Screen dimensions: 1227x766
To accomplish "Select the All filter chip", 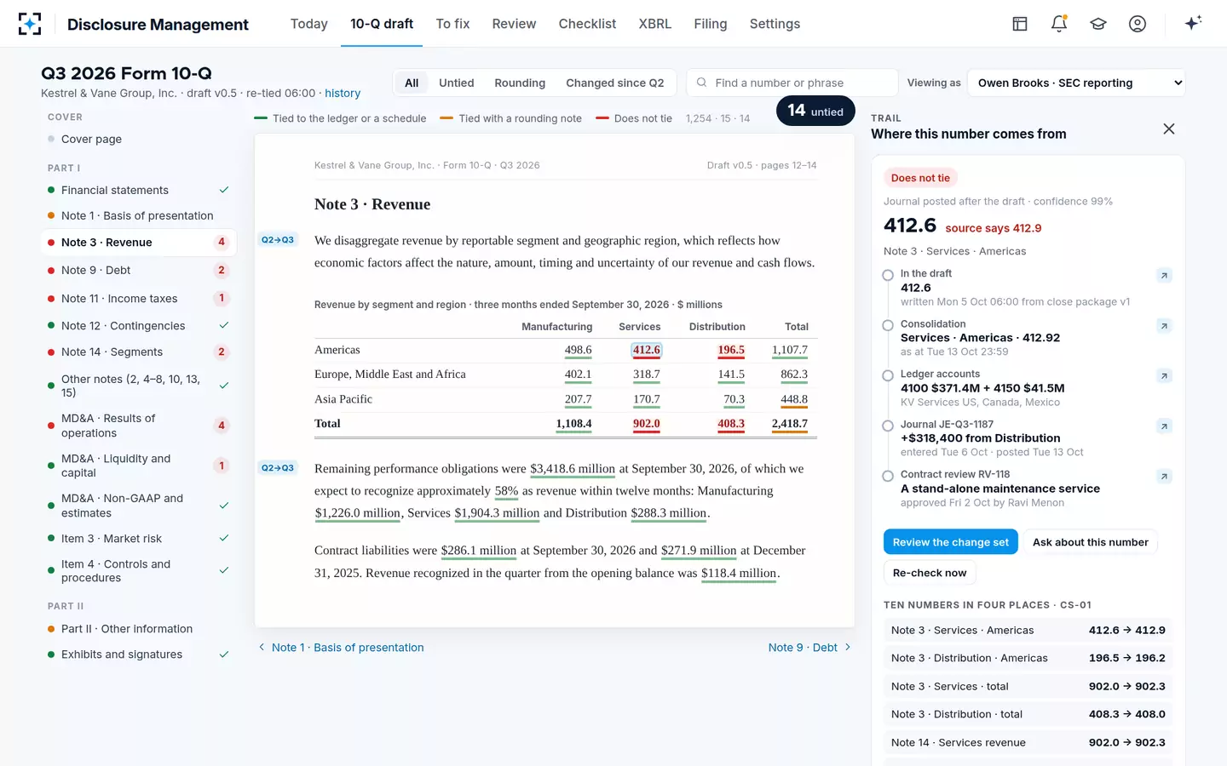I will [x=412, y=83].
